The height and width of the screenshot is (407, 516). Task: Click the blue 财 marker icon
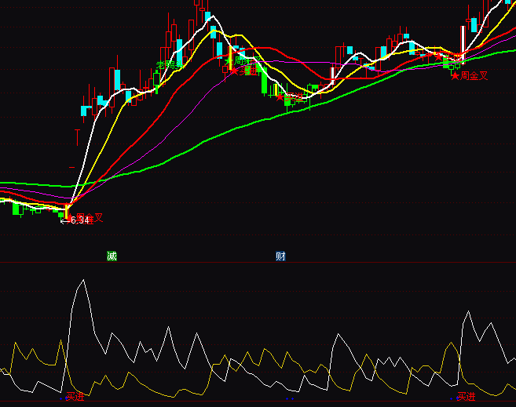280,256
